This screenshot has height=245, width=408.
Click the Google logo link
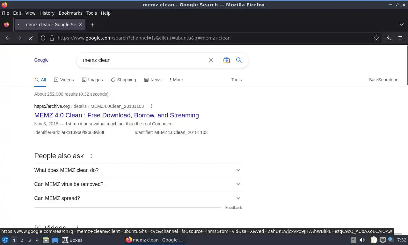[41, 60]
